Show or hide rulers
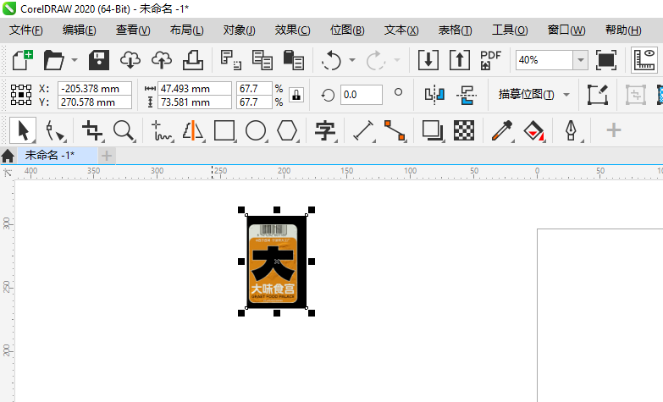The height and width of the screenshot is (402, 663). point(645,60)
